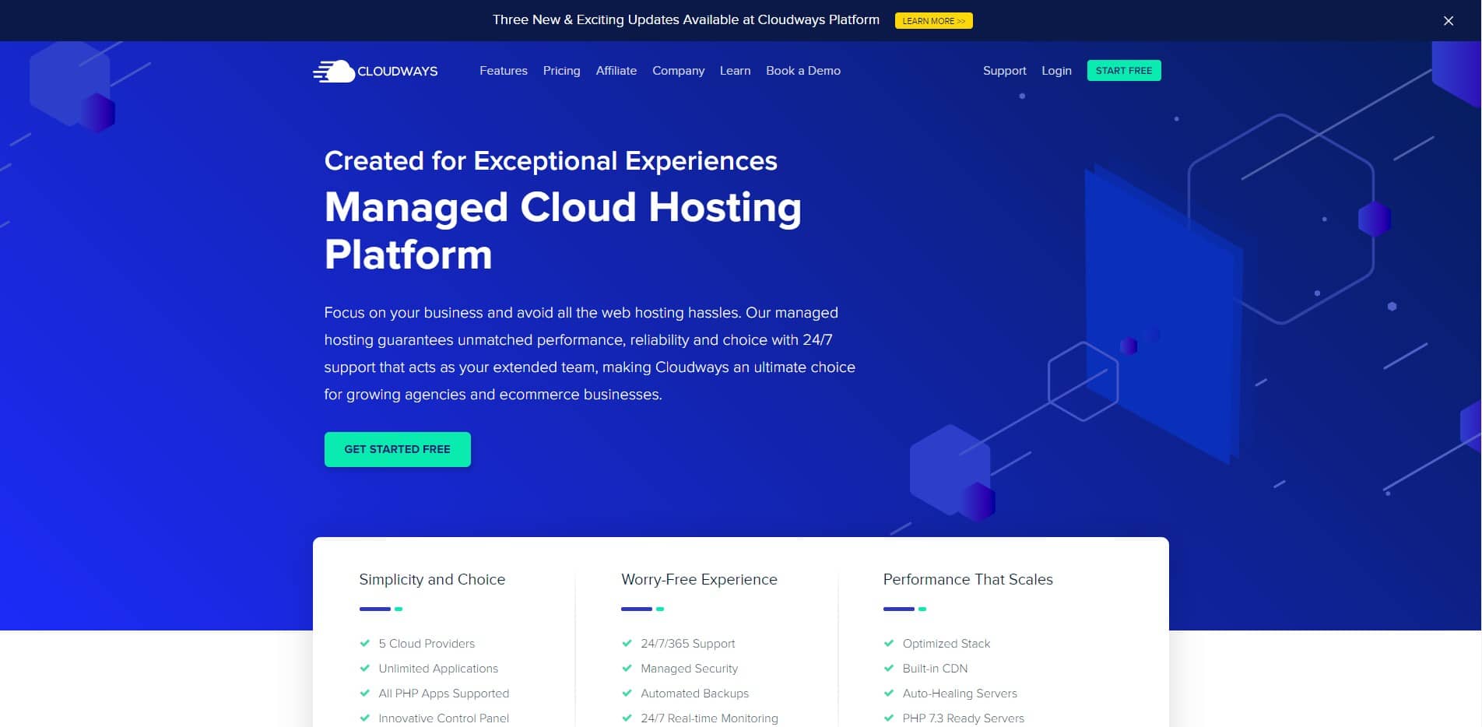The width and height of the screenshot is (1482, 727).
Task: Click the Optimized Stack text
Action: tap(946, 644)
